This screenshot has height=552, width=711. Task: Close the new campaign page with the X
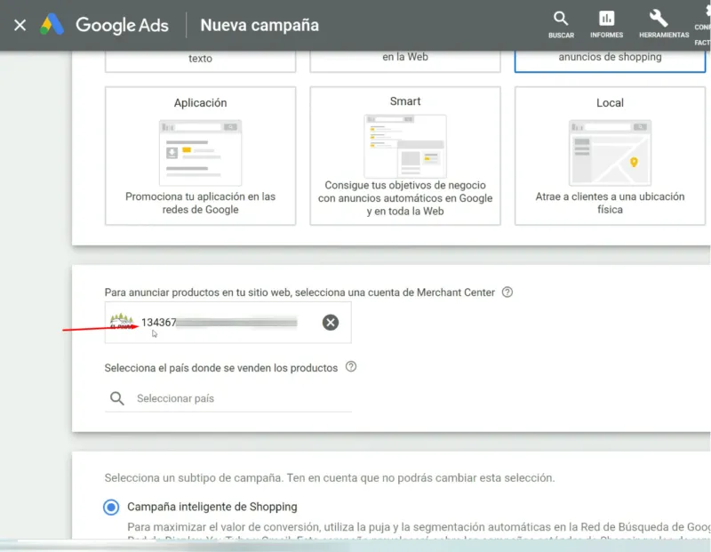20,25
